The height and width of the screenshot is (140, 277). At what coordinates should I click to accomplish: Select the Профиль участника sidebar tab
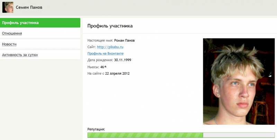tap(40, 23)
